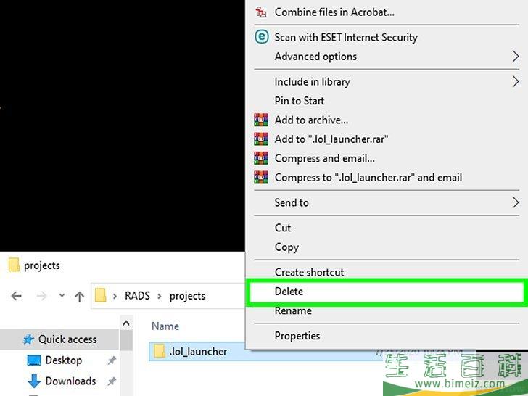This screenshot has width=528, height=396.
Task: Expand the Send to submenu arrow
Action: [516, 202]
